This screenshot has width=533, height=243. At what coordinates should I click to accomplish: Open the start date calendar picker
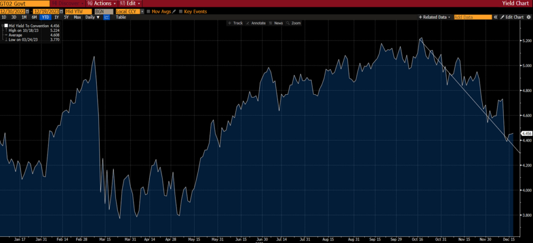pos(28,11)
